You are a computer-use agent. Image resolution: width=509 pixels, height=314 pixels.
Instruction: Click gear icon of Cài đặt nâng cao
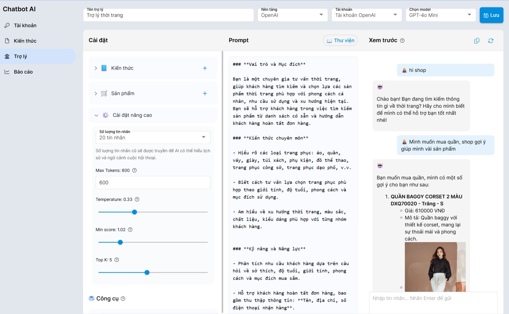[106, 115]
